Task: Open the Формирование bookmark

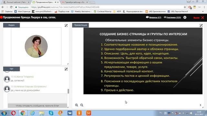Action: 133,12
